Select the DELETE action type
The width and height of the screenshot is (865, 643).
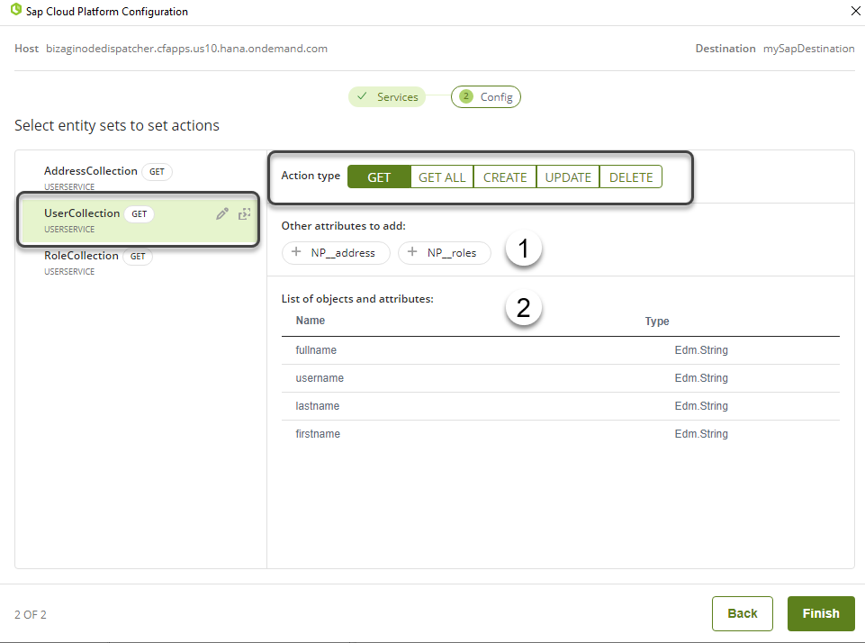631,177
